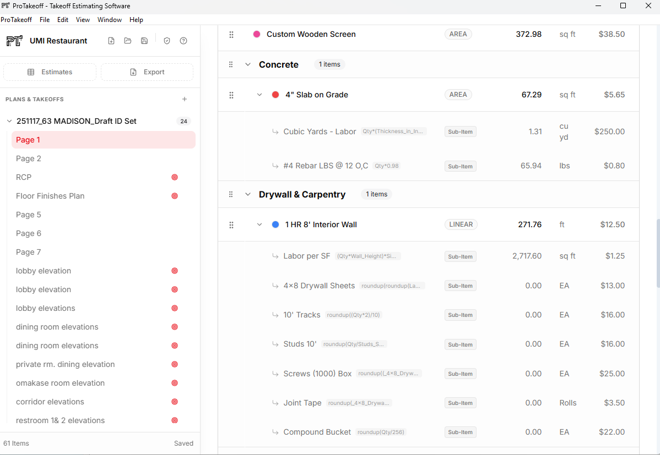Click the sub-item arrow beside Cubic Yards - Labor
The height and width of the screenshot is (455, 660).
coord(275,131)
